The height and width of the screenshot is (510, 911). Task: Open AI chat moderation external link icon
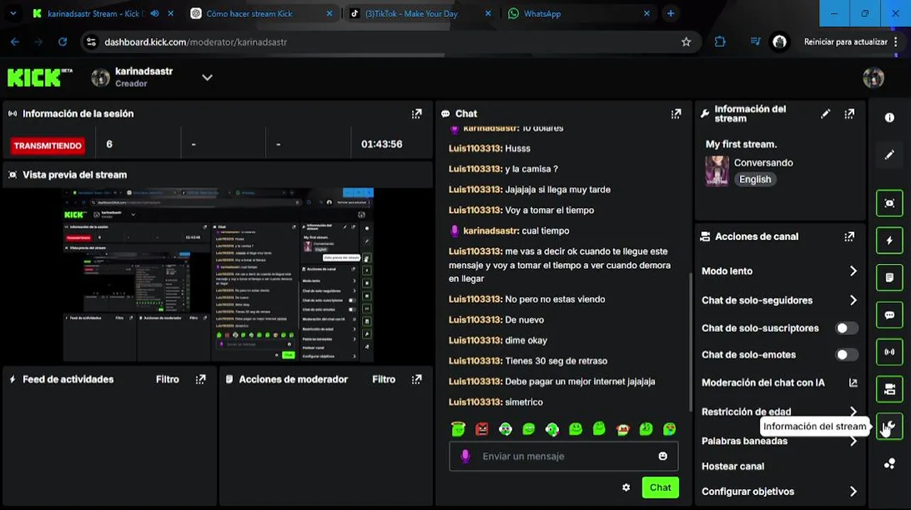click(853, 382)
